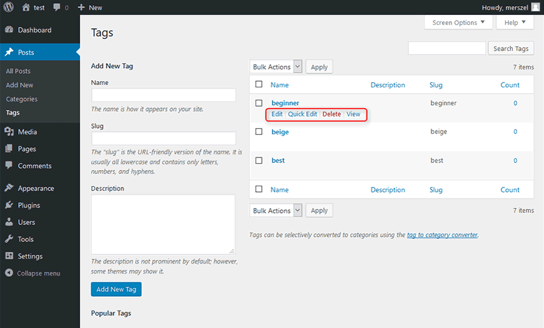The width and height of the screenshot is (544, 328).
Task: Open the bottom Bulk Actions dropdown
Action: (276, 211)
